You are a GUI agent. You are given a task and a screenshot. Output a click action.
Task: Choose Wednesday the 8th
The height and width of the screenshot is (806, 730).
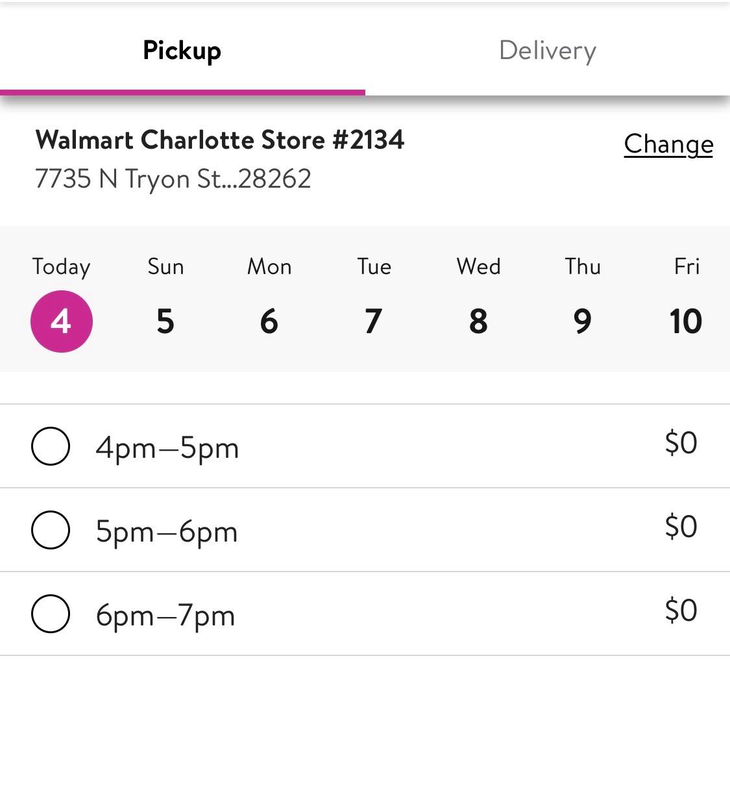[478, 321]
